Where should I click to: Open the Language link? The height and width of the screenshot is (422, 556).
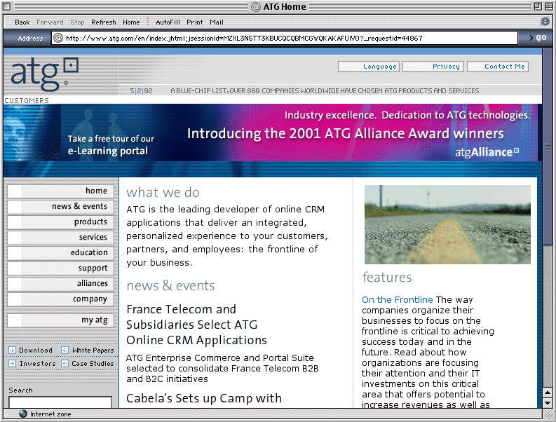[x=369, y=67]
